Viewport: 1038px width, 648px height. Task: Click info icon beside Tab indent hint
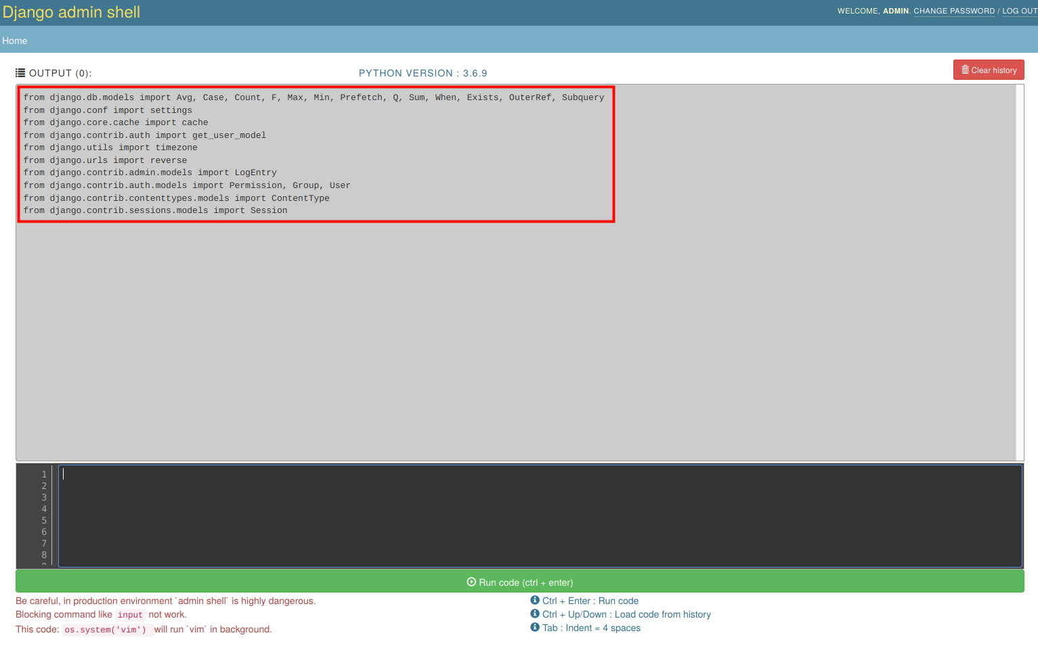[535, 627]
